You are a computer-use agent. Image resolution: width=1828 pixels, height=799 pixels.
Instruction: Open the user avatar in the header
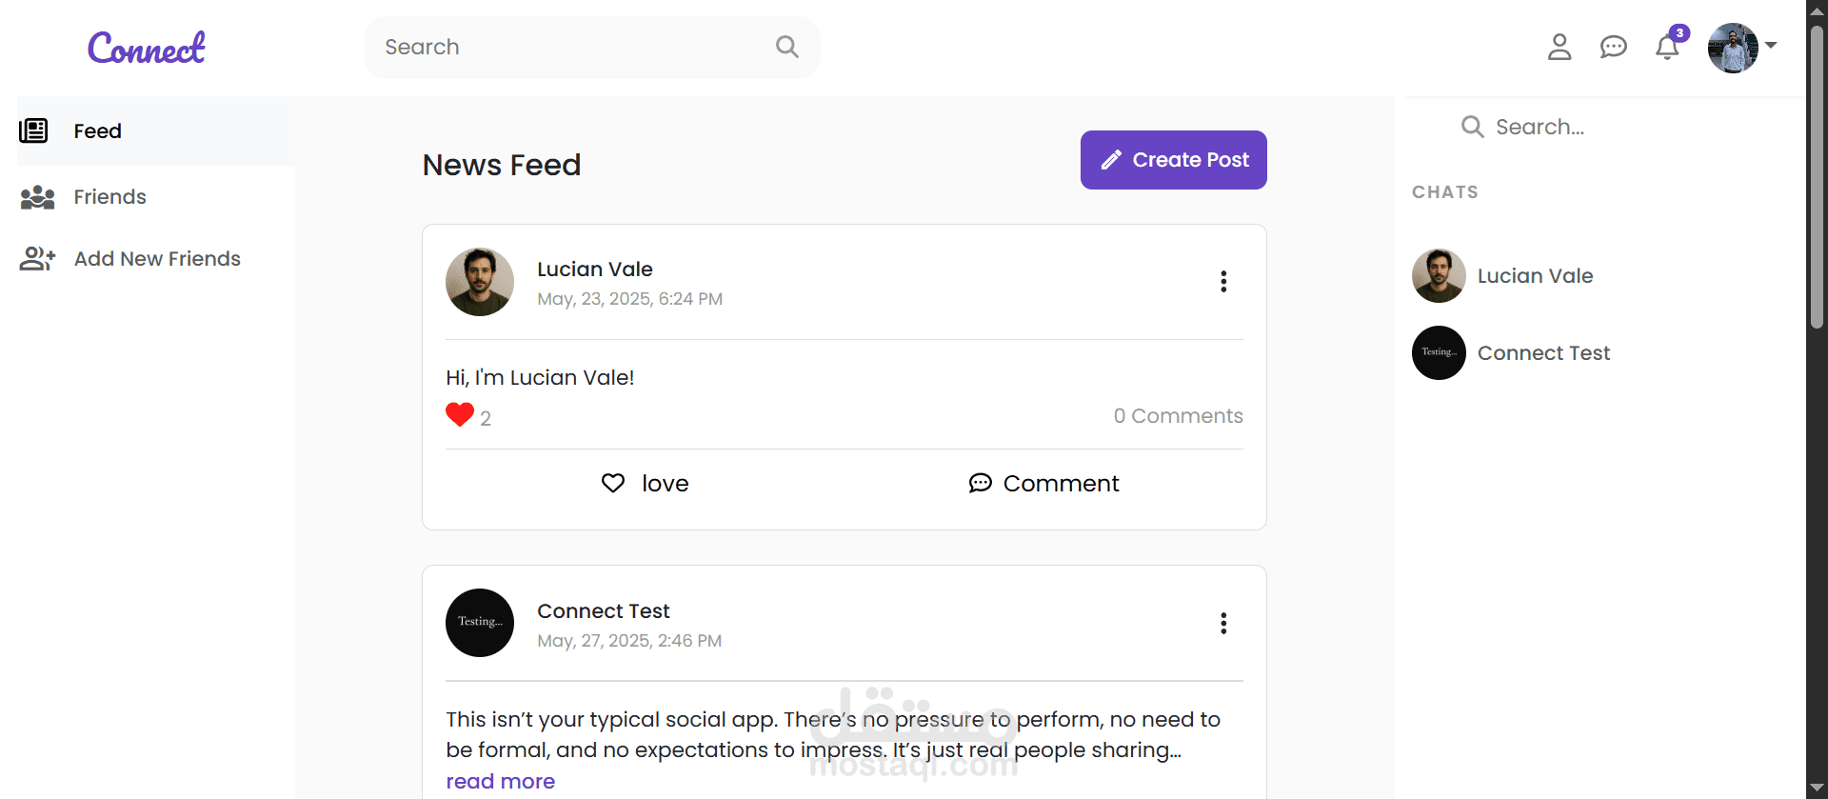click(1733, 48)
